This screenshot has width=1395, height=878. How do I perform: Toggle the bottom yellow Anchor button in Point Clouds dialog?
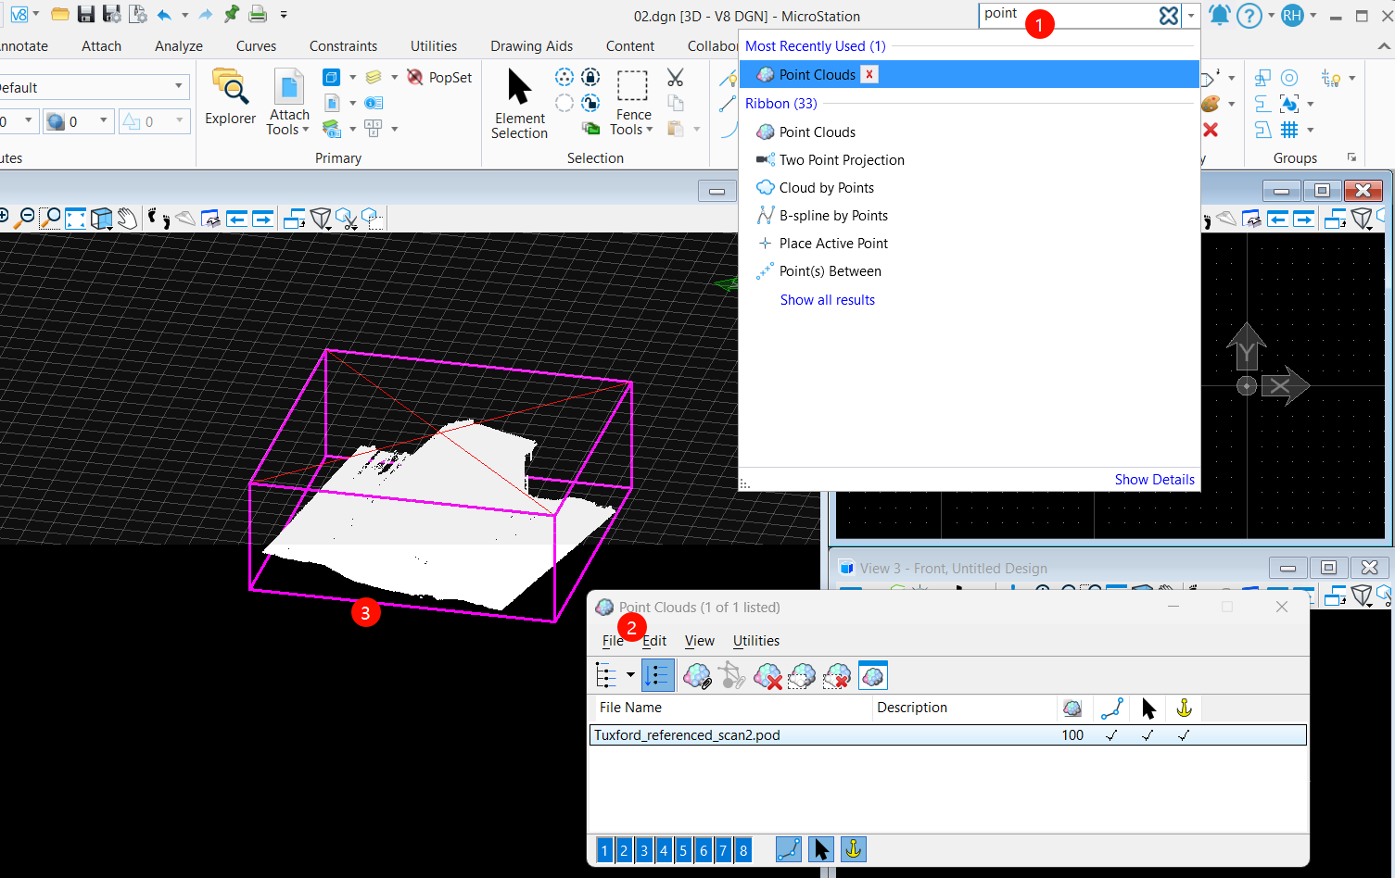coord(854,849)
